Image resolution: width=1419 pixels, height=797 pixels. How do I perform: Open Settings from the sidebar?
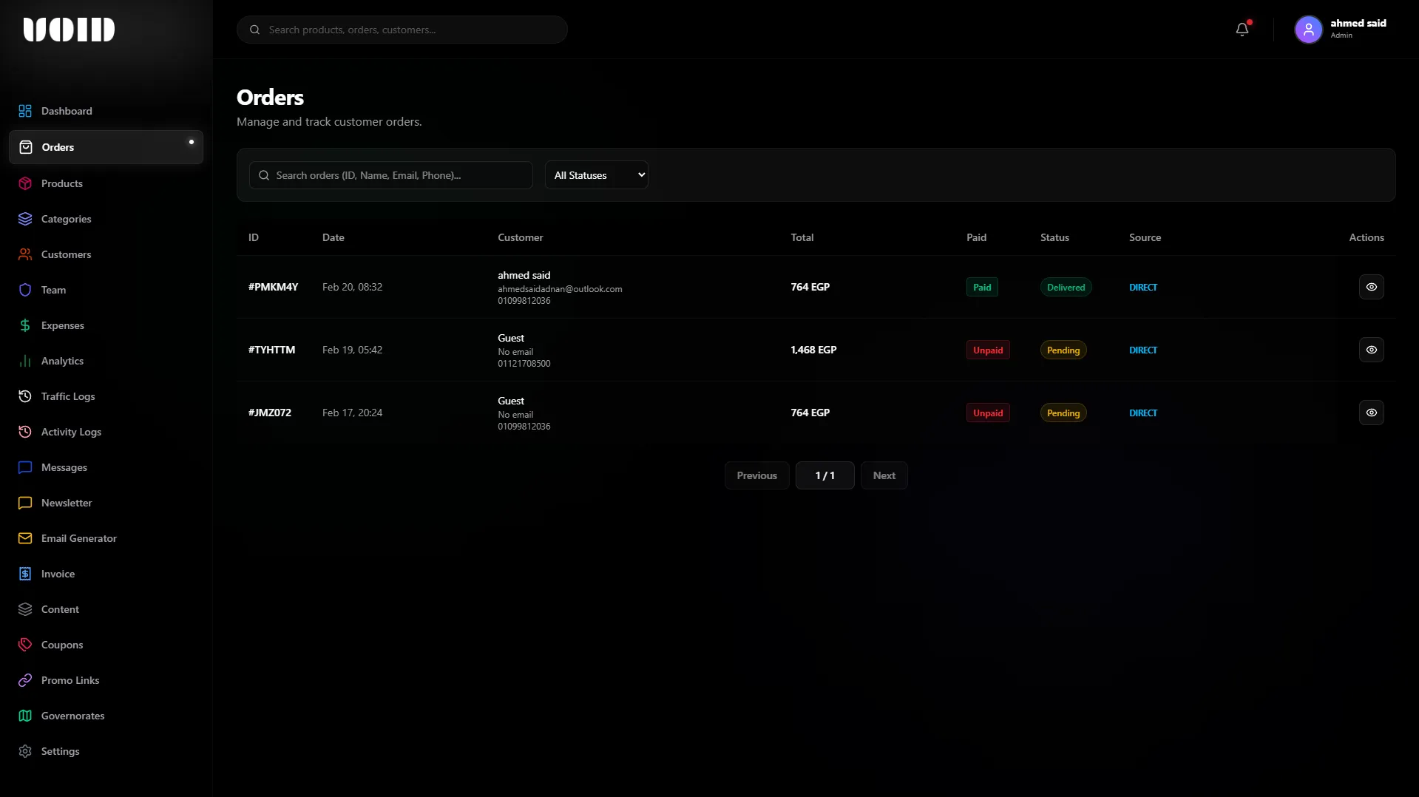pos(106,751)
